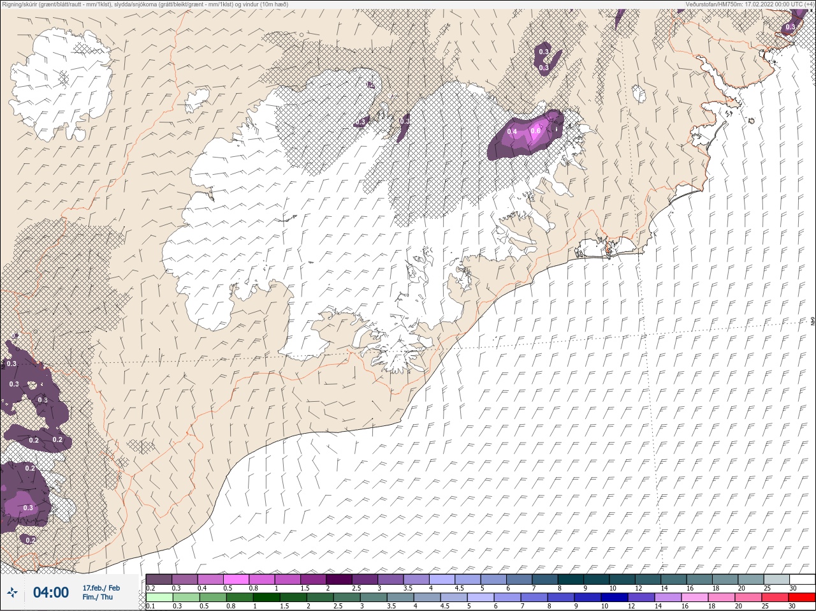Screen dimensions: 816x611
Task: Pick the pale green 0.1 swatch in the bottom legend
Action: (x=159, y=598)
